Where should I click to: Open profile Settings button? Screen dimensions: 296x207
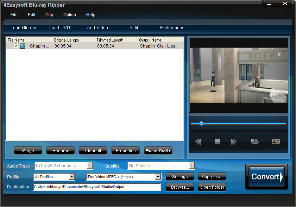180,177
